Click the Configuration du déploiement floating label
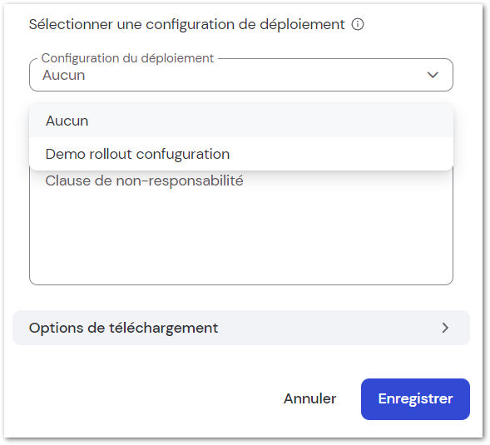 (x=127, y=58)
